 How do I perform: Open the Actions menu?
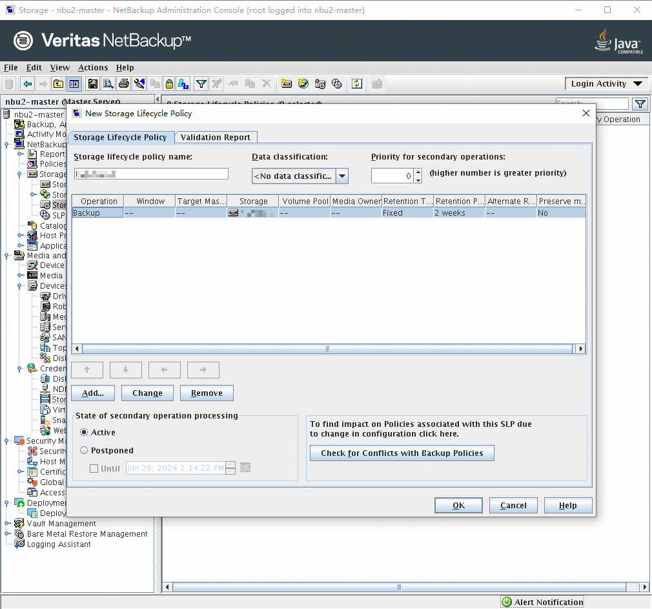coord(93,67)
